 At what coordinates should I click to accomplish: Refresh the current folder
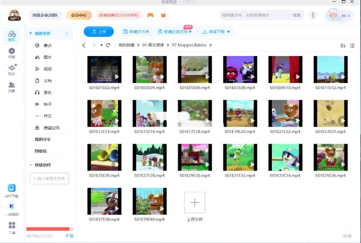[108, 45]
